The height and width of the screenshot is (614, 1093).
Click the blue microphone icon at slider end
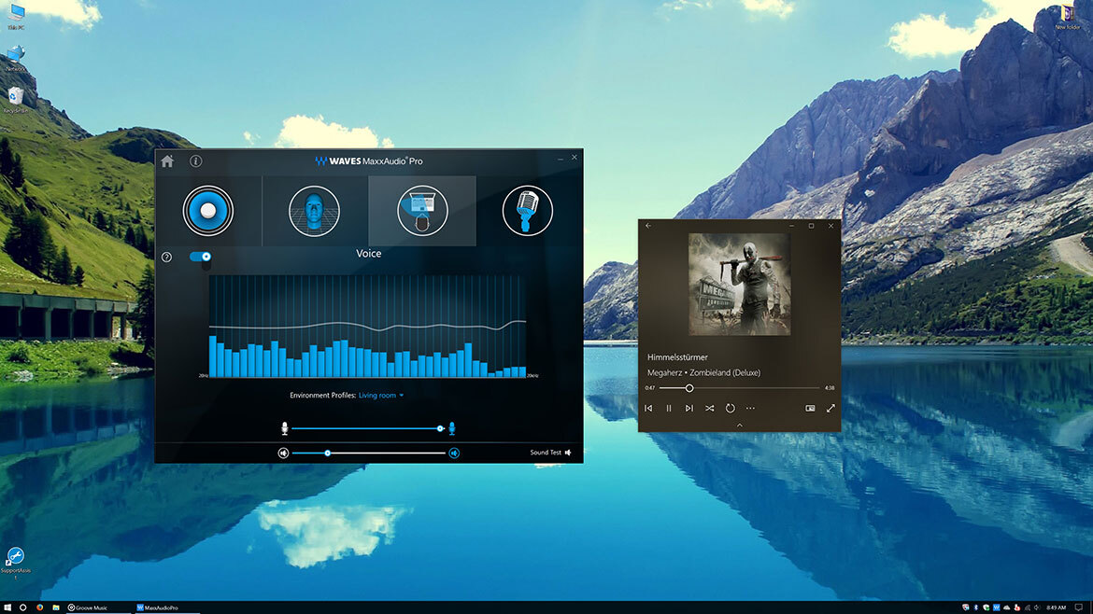(x=452, y=429)
